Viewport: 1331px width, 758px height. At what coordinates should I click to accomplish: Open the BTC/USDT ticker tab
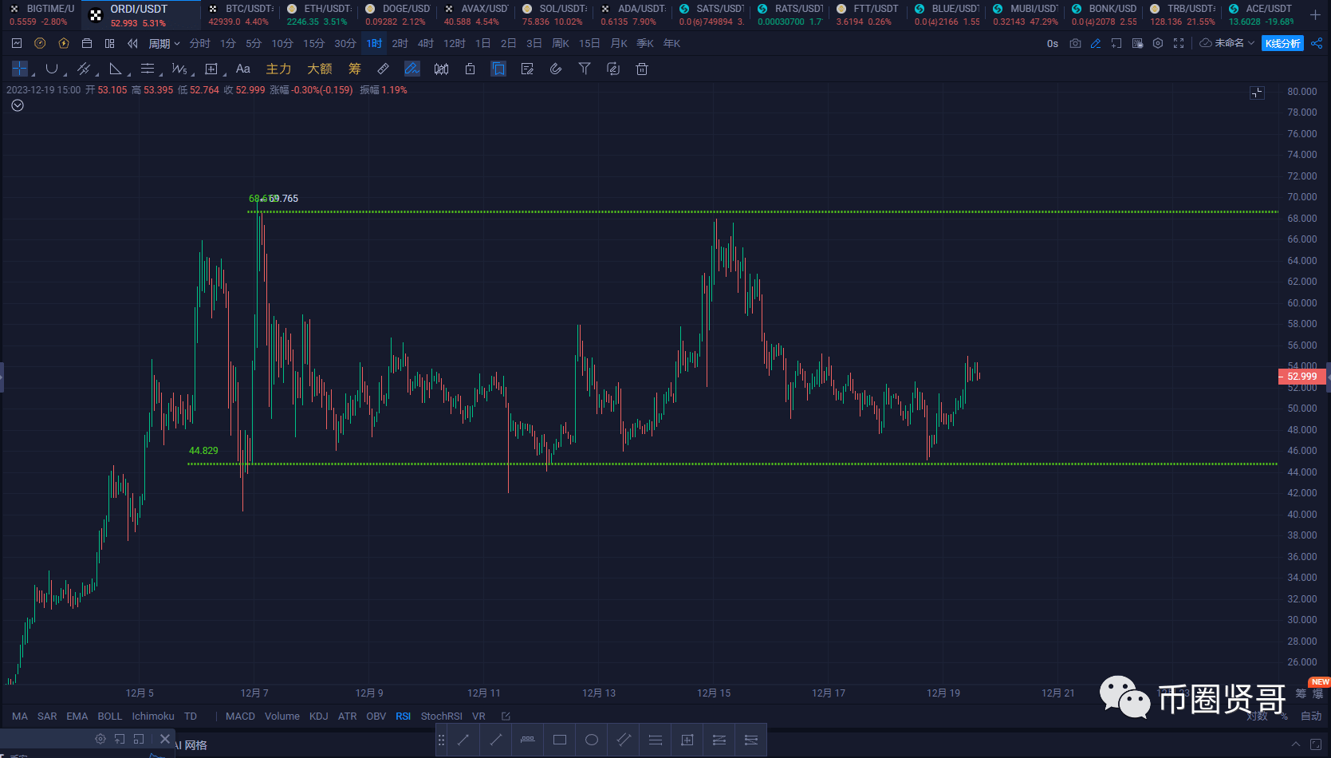[x=240, y=15]
